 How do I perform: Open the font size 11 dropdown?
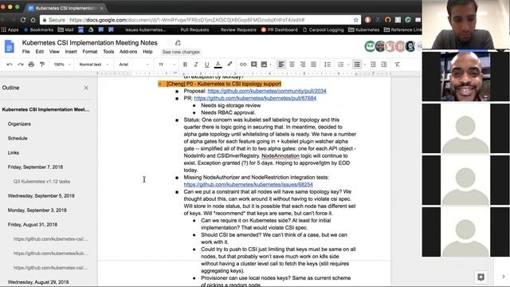tap(167, 65)
